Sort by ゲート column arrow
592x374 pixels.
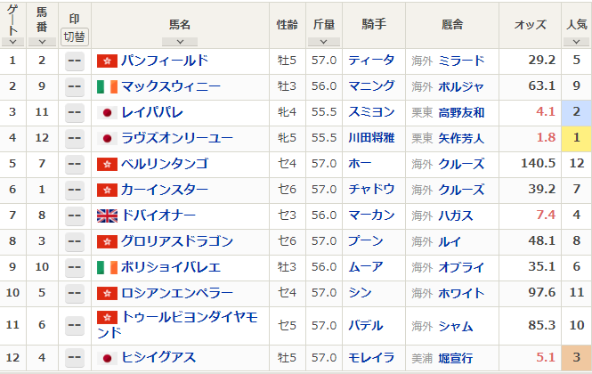point(12,42)
